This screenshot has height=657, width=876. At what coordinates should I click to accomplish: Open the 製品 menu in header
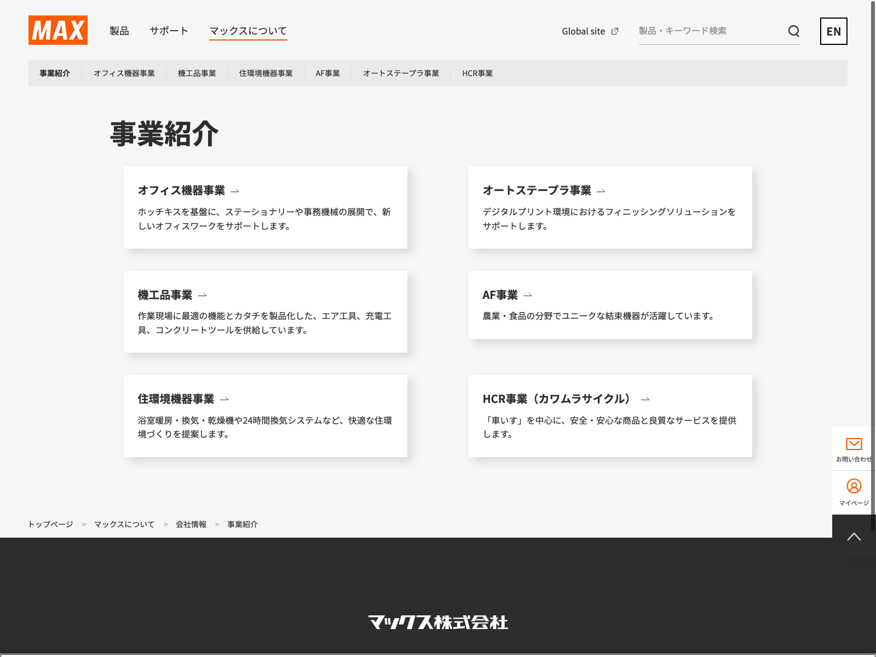(x=119, y=31)
